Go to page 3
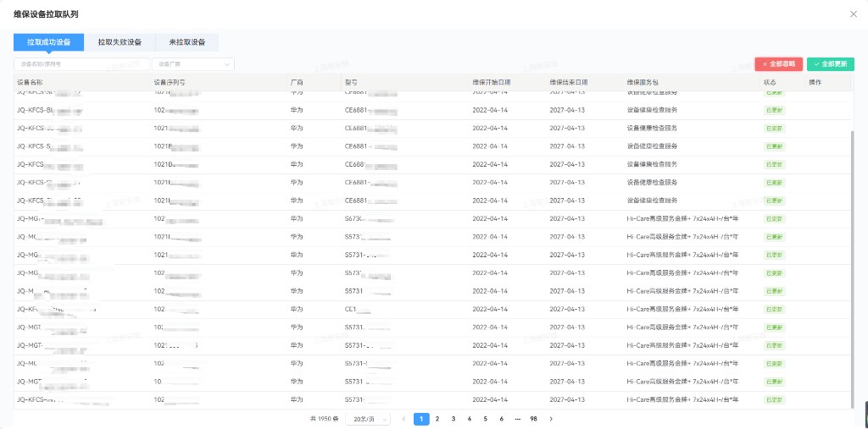This screenshot has width=868, height=429. (x=453, y=419)
